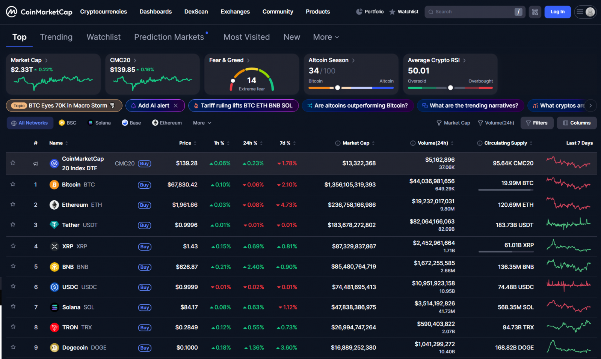Click the Solana network filter icon
This screenshot has width=601, height=359.
click(x=90, y=123)
